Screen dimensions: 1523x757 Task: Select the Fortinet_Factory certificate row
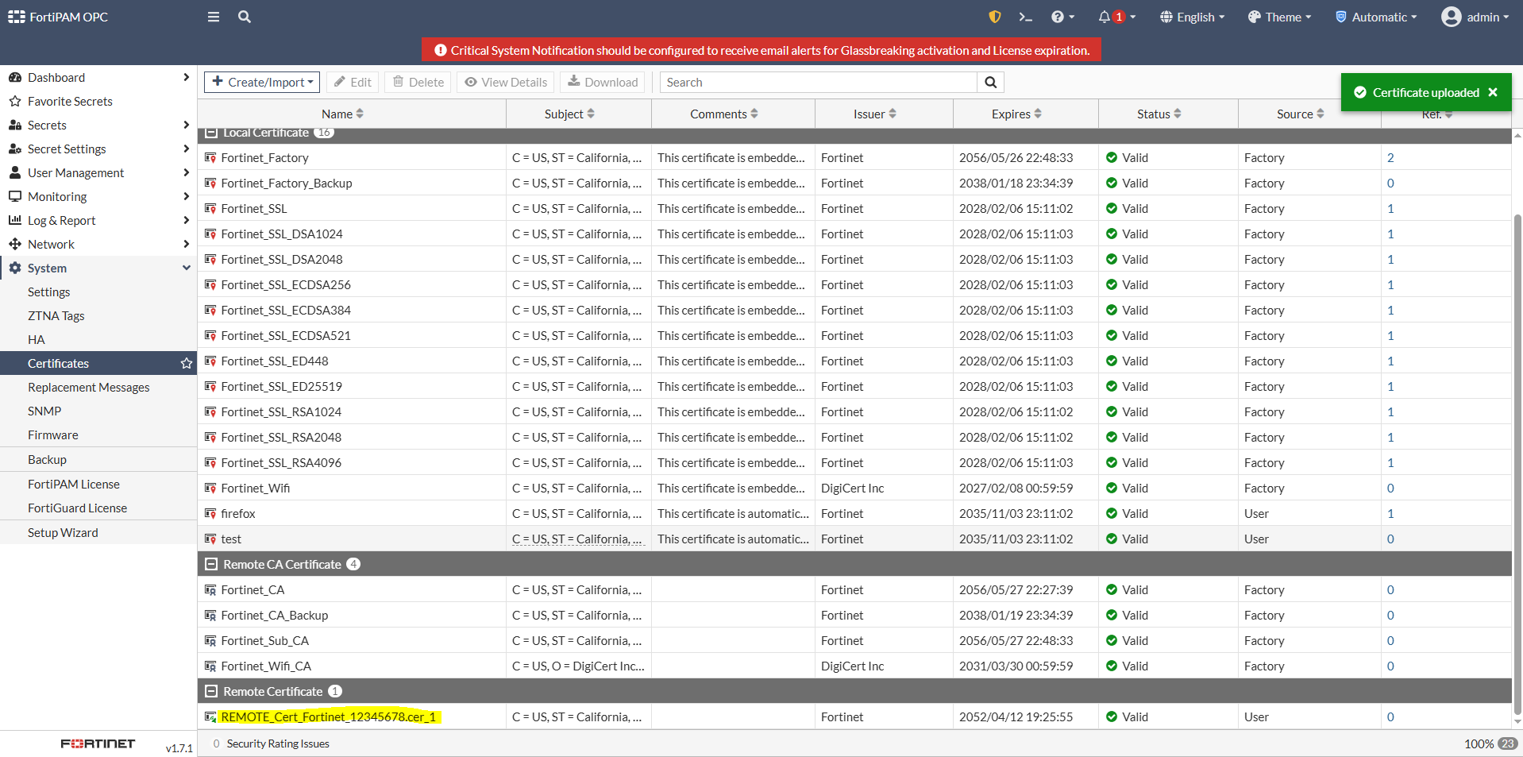pyautogui.click(x=854, y=157)
